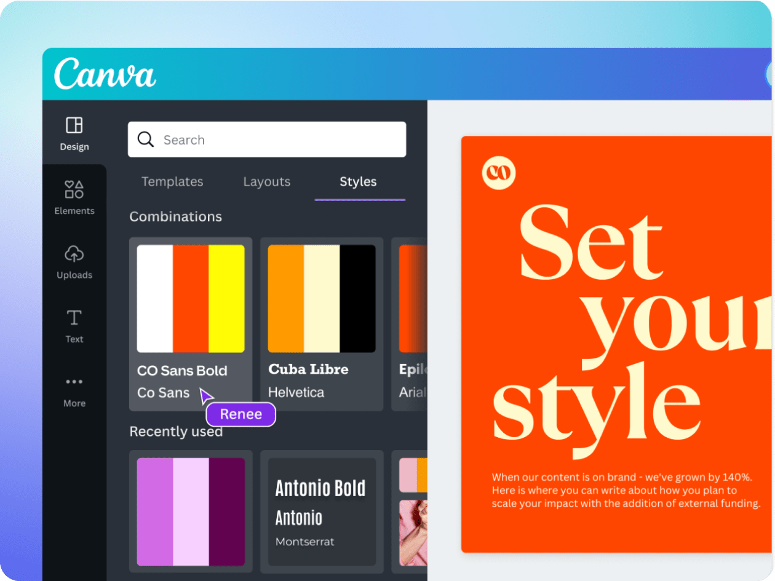This screenshot has width=775, height=581.
Task: Select the Text tool in the sidebar
Action: click(74, 326)
